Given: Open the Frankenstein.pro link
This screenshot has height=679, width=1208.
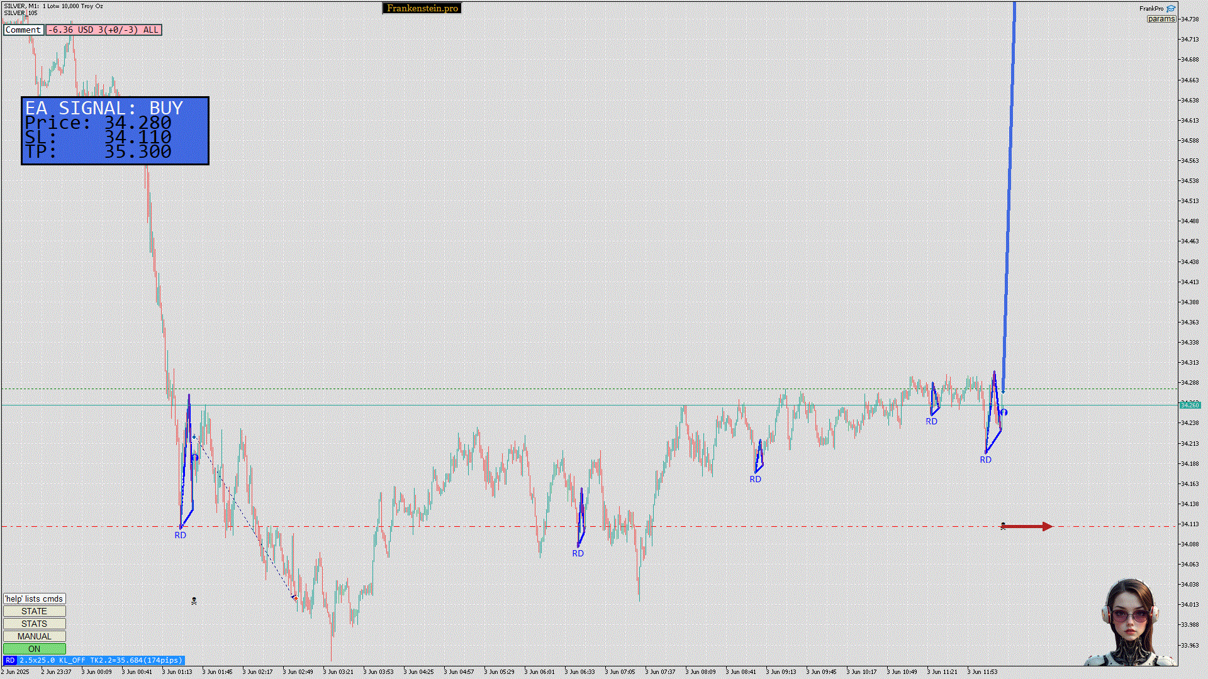Looking at the screenshot, I should click(x=422, y=8).
